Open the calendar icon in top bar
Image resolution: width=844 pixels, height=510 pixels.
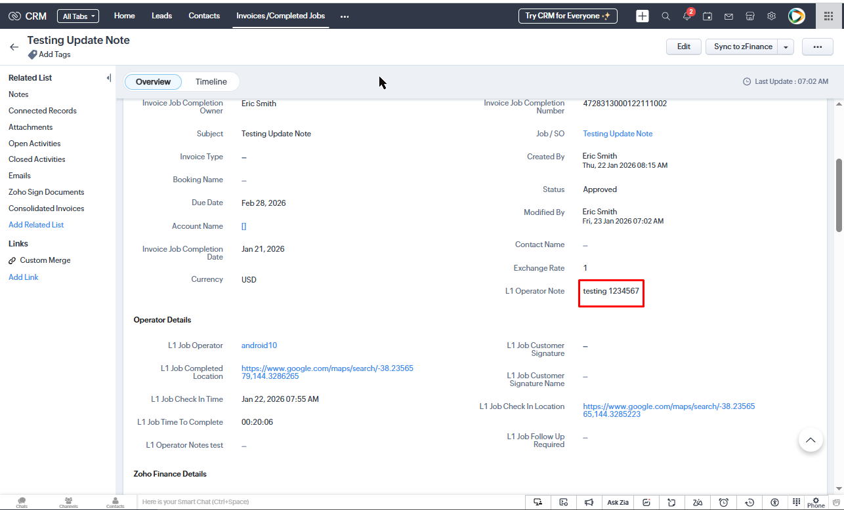pos(707,16)
